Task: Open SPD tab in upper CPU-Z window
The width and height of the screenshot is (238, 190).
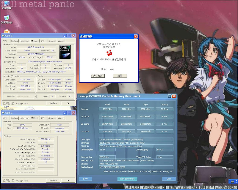Action: pyautogui.click(x=43, y=41)
